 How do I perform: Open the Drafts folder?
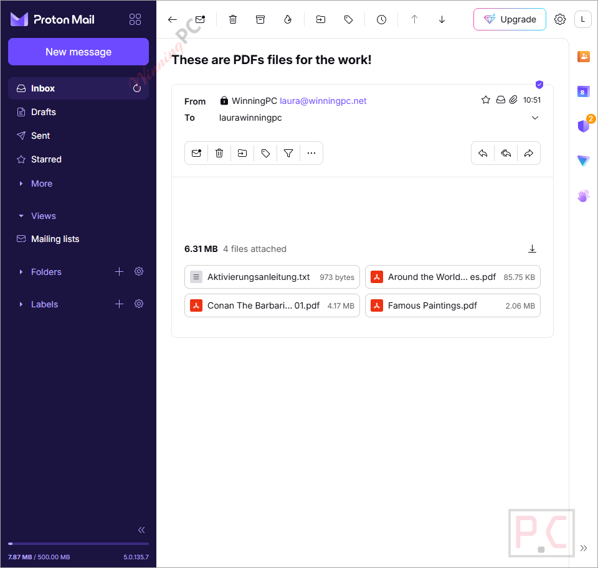coord(78,112)
